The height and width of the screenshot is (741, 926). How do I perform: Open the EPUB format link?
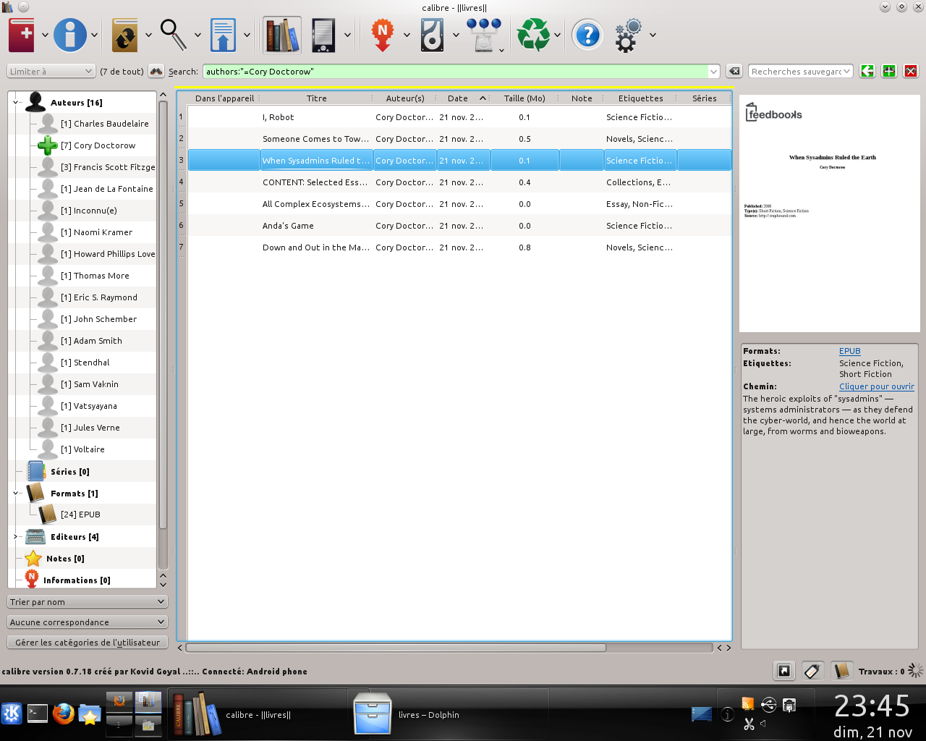coord(849,351)
